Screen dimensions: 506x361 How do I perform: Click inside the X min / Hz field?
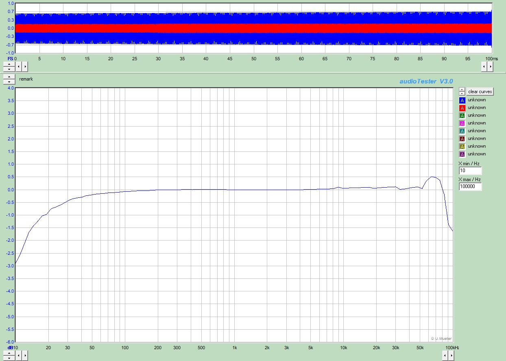point(470,171)
